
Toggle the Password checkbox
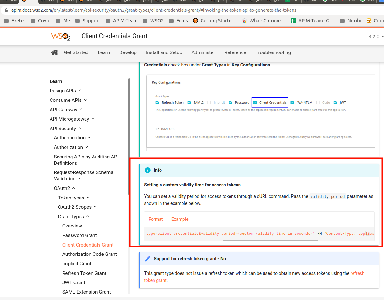click(x=230, y=102)
